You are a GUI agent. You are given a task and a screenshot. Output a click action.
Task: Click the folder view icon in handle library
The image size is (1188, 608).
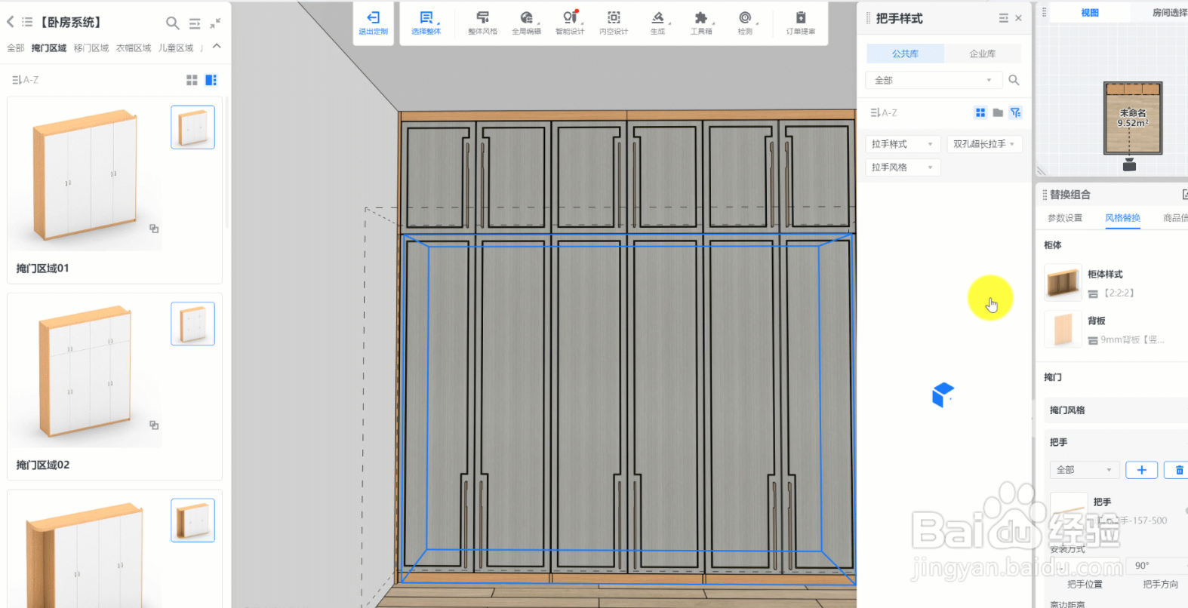tap(998, 112)
